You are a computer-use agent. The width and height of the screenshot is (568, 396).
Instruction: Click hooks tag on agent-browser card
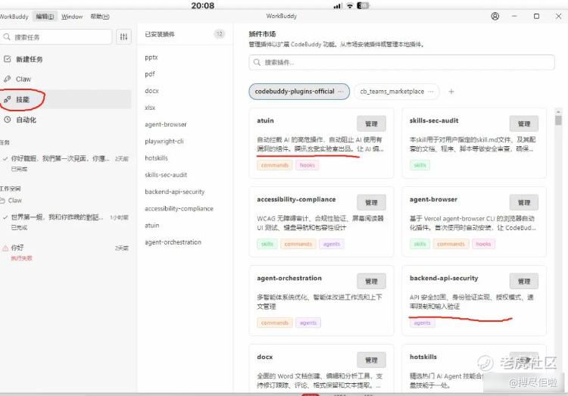click(483, 244)
